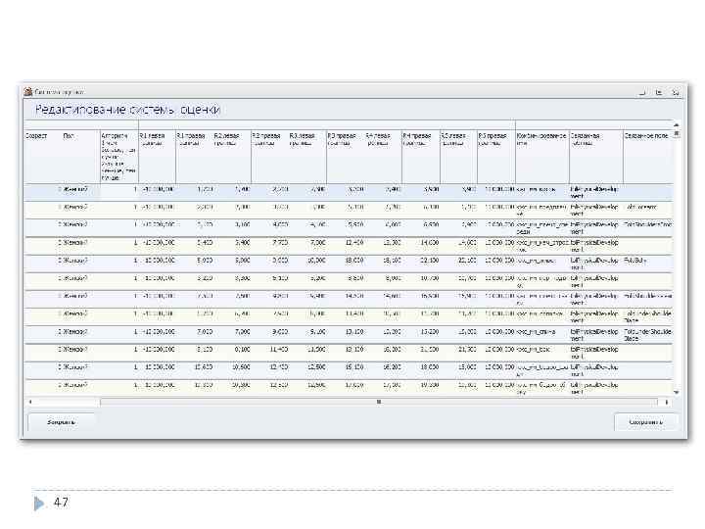Select the Связанная таблица column header

[x=596, y=156]
